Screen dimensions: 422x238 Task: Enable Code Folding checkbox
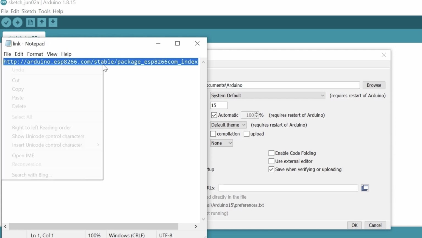(271, 153)
